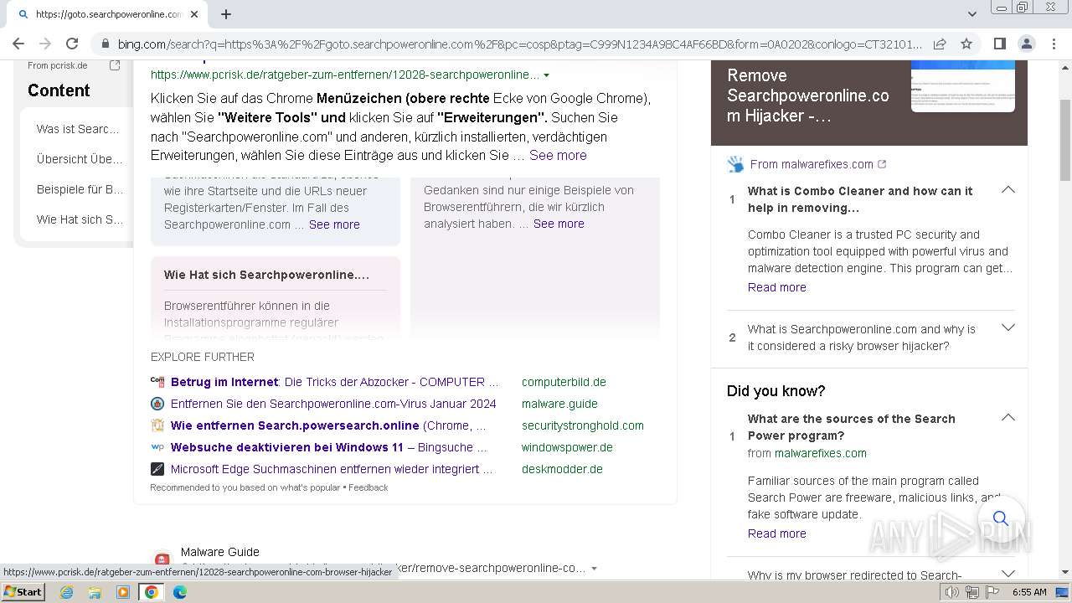Open Microsoft Edge from taskbar
The height and width of the screenshot is (603, 1072).
tap(179, 592)
